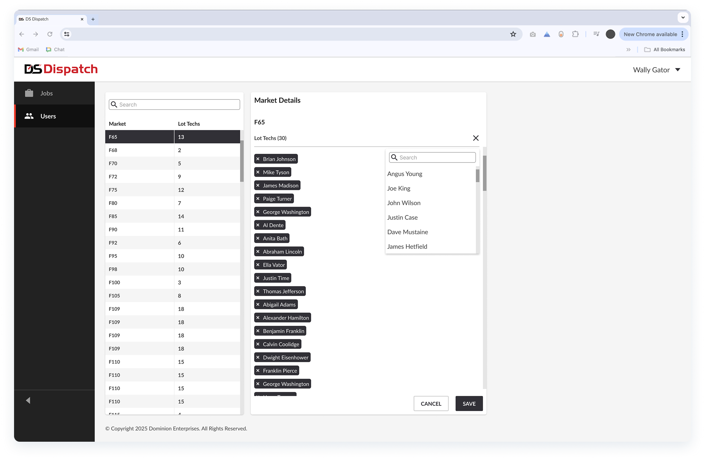This screenshot has width=705, height=460.
Task: Delete the Paige Turner chip
Action: click(x=258, y=199)
